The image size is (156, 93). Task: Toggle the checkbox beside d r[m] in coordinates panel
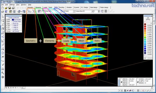click(x=138, y=79)
